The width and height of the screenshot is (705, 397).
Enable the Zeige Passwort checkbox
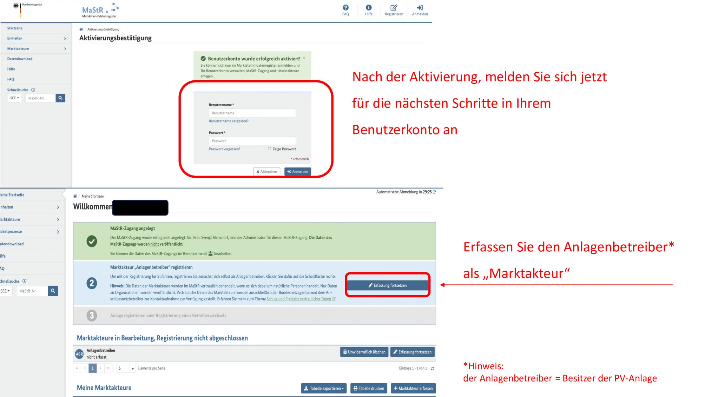(269, 149)
